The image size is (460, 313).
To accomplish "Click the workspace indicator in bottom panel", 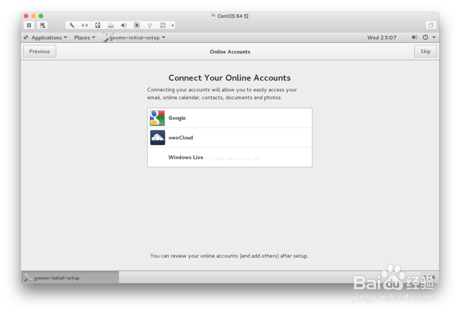I will 429,277.
